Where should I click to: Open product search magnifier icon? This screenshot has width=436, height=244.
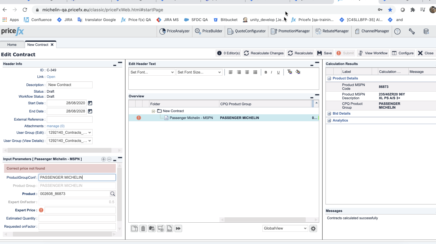(x=112, y=194)
